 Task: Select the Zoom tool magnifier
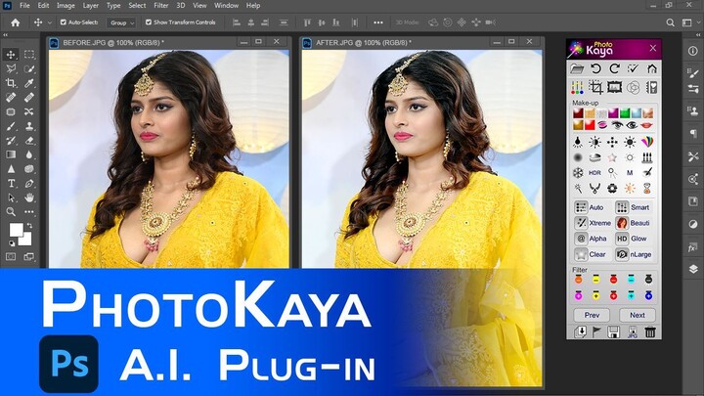tap(11, 212)
